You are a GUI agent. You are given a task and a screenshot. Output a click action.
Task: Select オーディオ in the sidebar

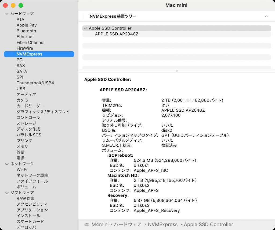[26, 95]
